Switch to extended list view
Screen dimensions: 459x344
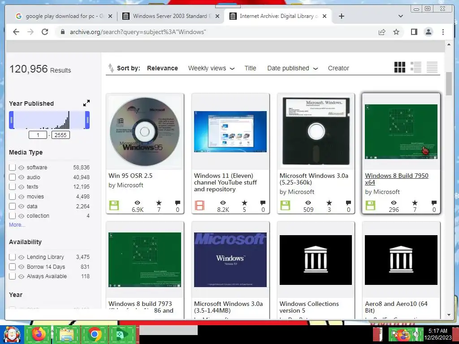coord(416,67)
